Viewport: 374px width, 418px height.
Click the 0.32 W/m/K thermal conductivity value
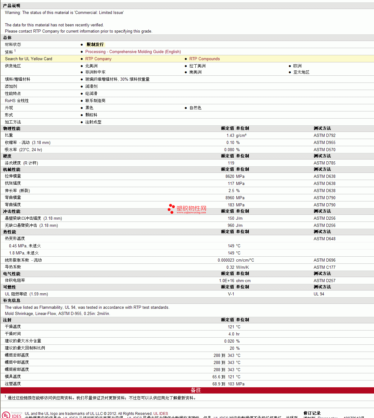[x=238, y=267]
